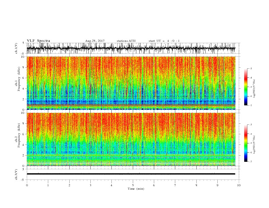269x208 pixels.
Task: Click the "2" frequency tick of ch.1
Action: click(23, 99)
